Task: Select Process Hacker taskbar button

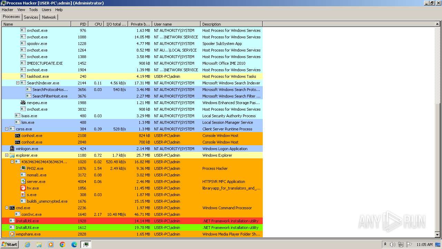Action: 86,245
